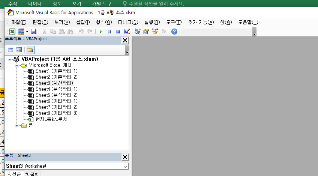Run the macro with the green play icon
This screenshot has height=176, width=318.
[100, 32]
